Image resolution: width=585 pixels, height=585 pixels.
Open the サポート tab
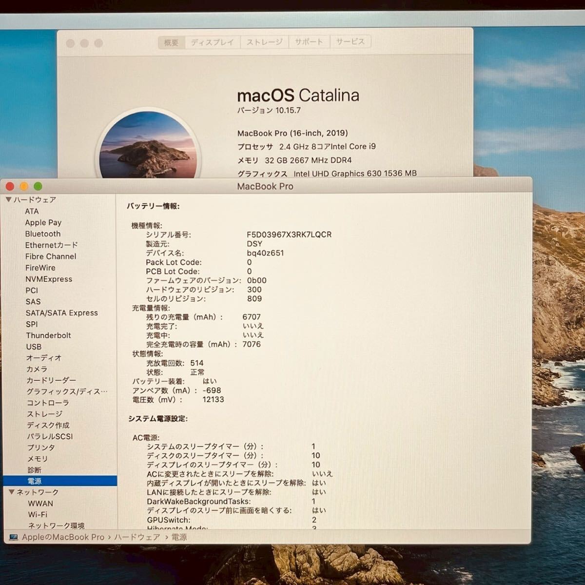tap(309, 42)
